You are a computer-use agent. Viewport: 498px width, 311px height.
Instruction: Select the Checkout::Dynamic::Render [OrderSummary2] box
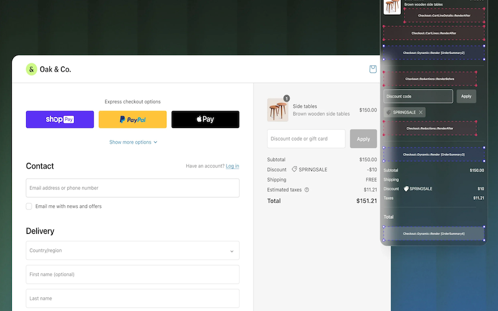tap(434, 53)
